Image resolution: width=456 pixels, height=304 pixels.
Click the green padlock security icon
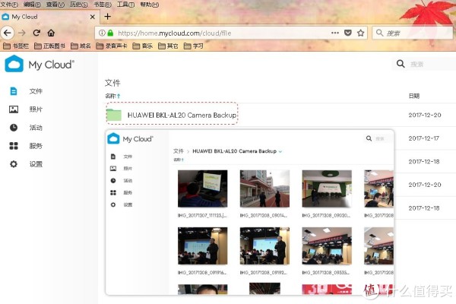tap(110, 33)
